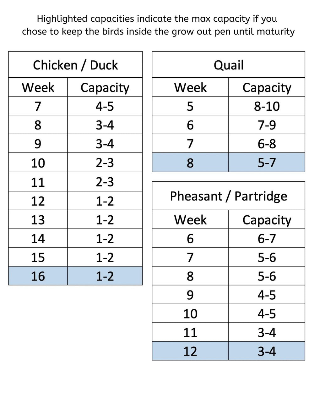This screenshot has width=314, height=393.
Task: Click week 5 cell in Quail table
Action: click(x=190, y=106)
